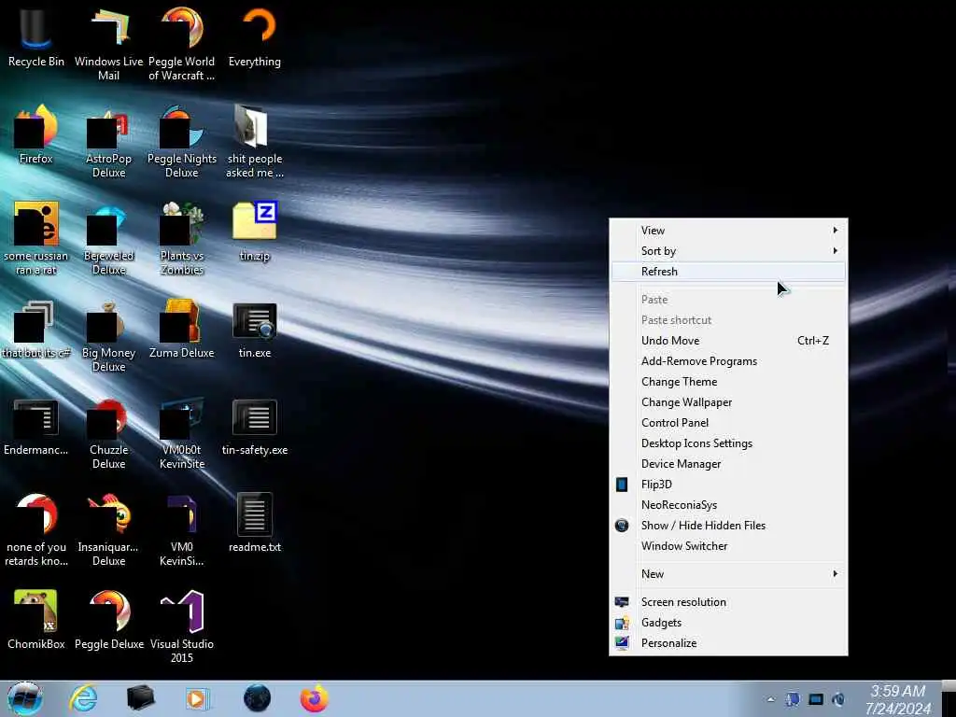Select the Bejeweled Deluxe desktop icon
This screenshot has height=717, width=956.
tap(108, 238)
